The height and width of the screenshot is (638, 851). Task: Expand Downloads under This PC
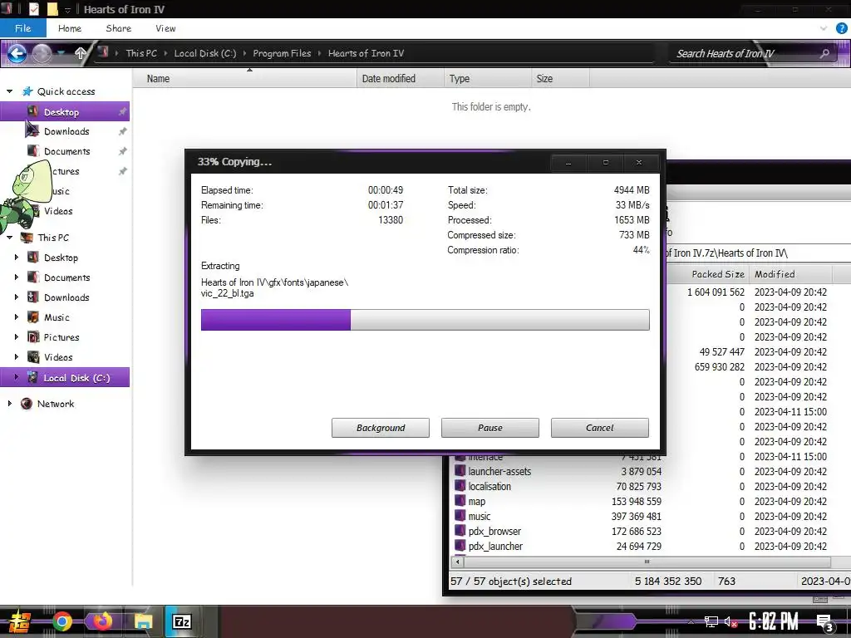(17, 297)
